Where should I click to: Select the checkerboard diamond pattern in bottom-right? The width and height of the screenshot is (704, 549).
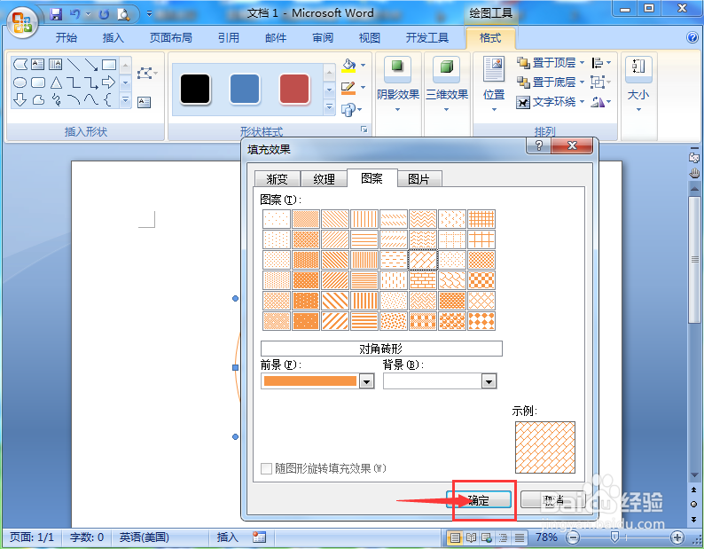coord(481,321)
